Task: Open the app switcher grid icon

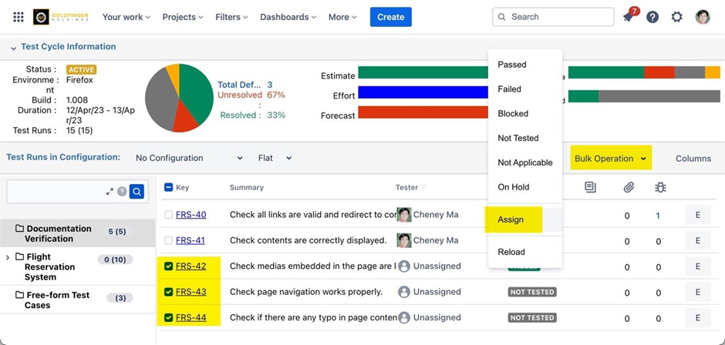Action: [x=19, y=17]
